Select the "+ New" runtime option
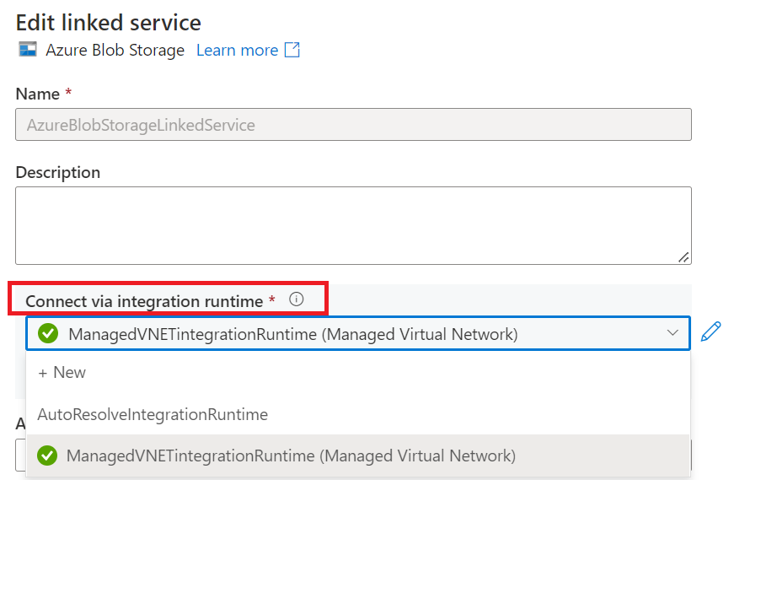The image size is (777, 593). click(x=62, y=373)
